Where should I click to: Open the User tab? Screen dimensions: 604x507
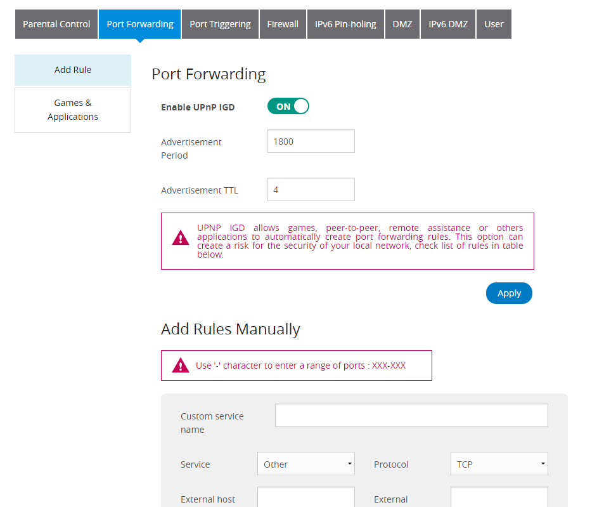pos(493,23)
